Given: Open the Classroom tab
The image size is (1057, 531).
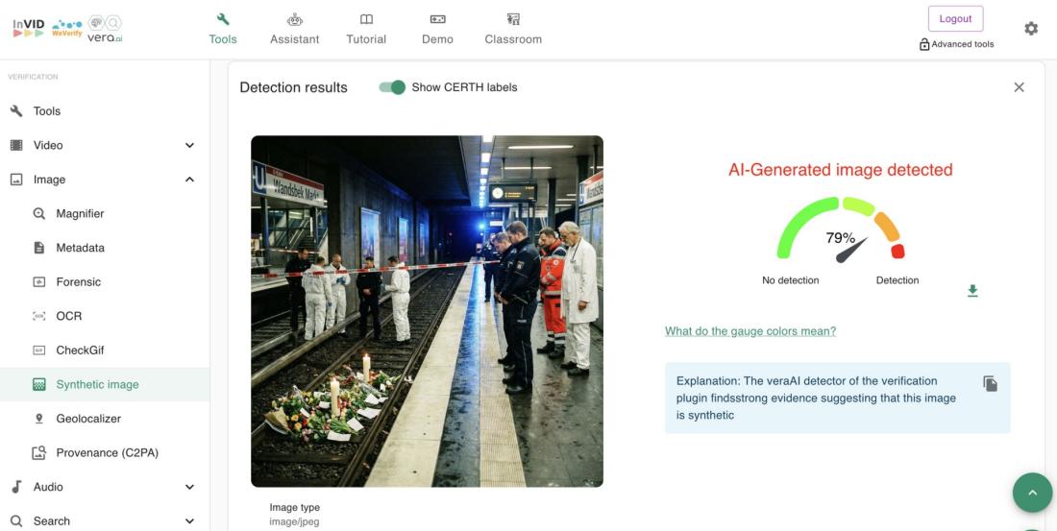Looking at the screenshot, I should pos(513,29).
